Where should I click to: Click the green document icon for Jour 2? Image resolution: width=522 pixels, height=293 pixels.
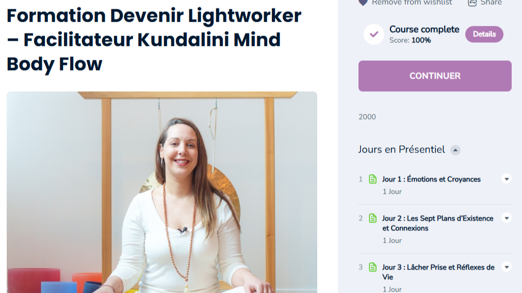click(x=372, y=218)
